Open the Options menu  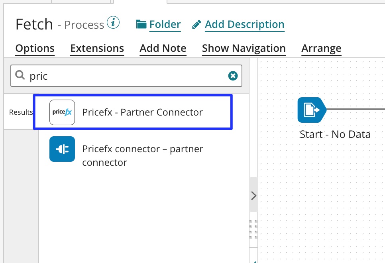pos(35,48)
